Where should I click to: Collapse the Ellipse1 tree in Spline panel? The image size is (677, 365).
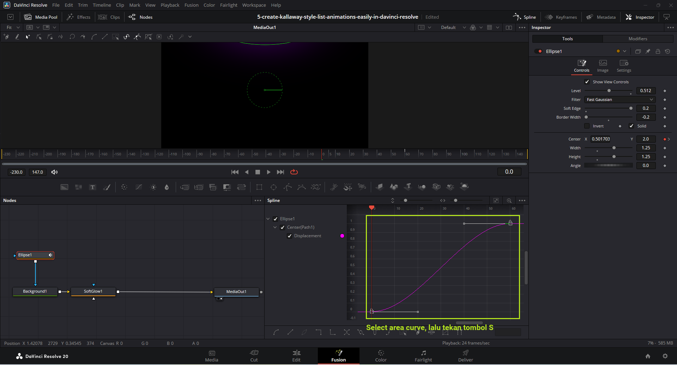pos(268,219)
